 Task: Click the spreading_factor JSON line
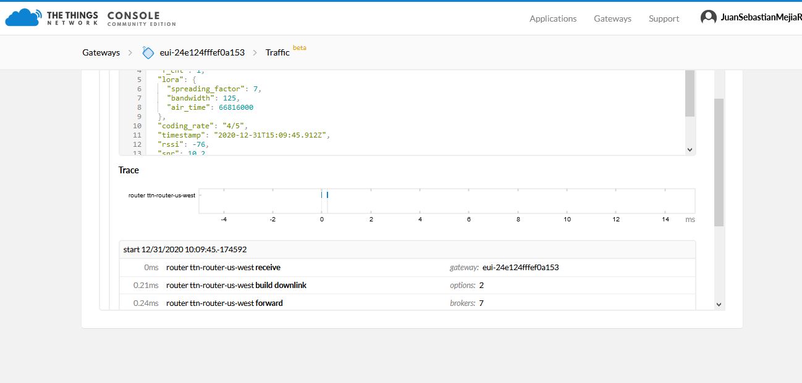[x=214, y=89]
